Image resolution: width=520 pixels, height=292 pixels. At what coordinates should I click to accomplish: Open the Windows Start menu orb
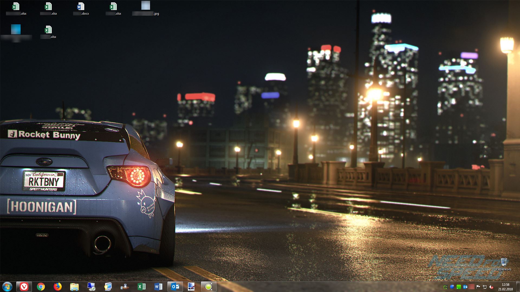point(7,287)
